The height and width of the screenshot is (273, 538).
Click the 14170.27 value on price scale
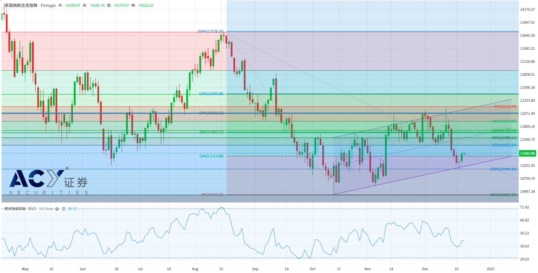[527, 9]
